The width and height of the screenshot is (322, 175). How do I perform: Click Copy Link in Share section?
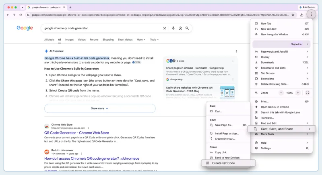[x=228, y=153]
